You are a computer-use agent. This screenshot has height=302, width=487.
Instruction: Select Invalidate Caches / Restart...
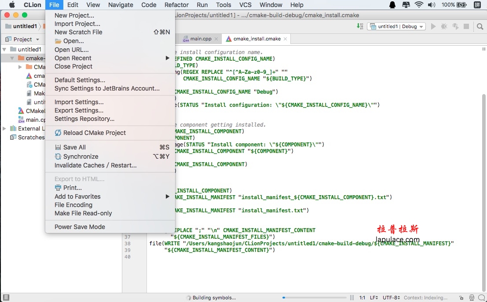pos(110,165)
